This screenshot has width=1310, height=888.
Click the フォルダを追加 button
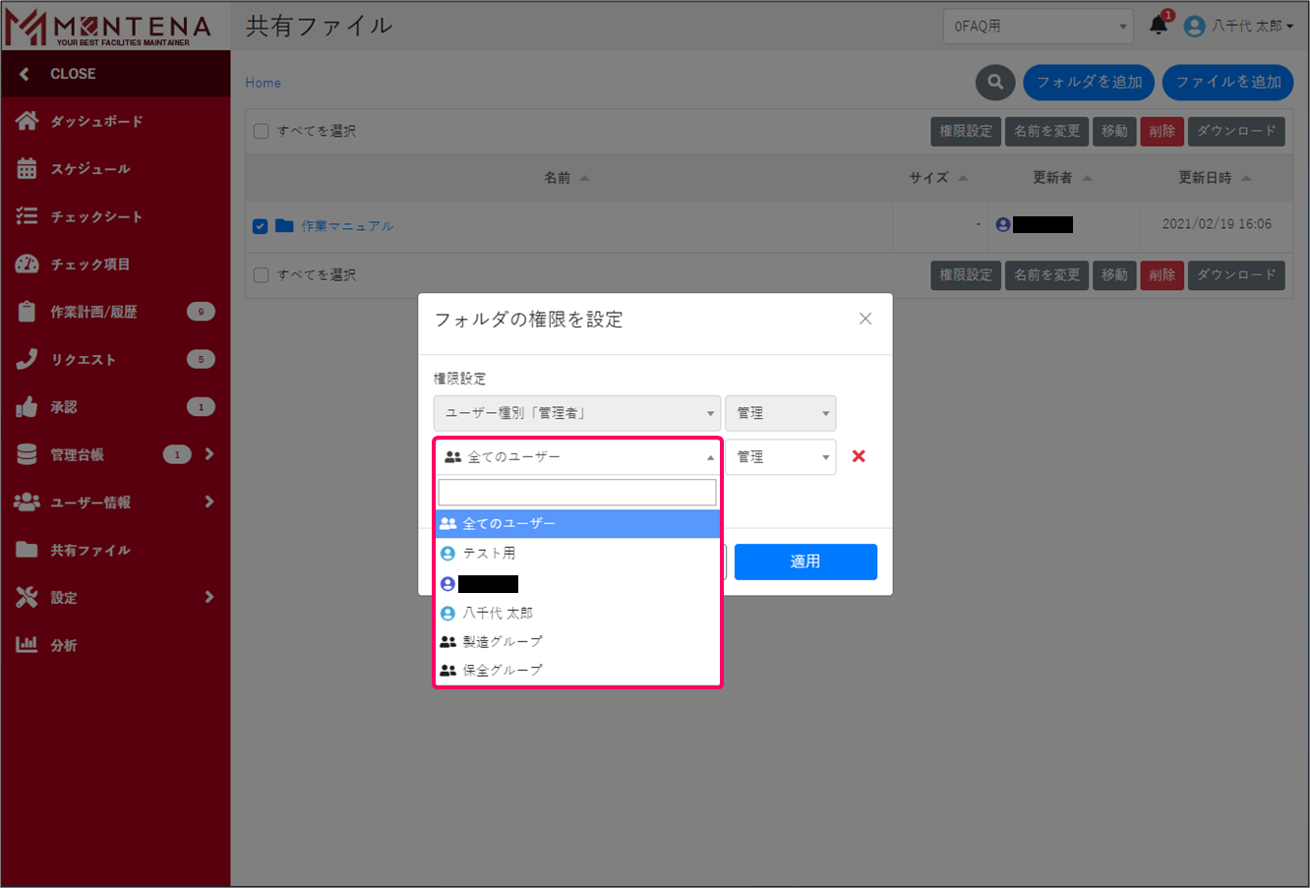point(1089,83)
